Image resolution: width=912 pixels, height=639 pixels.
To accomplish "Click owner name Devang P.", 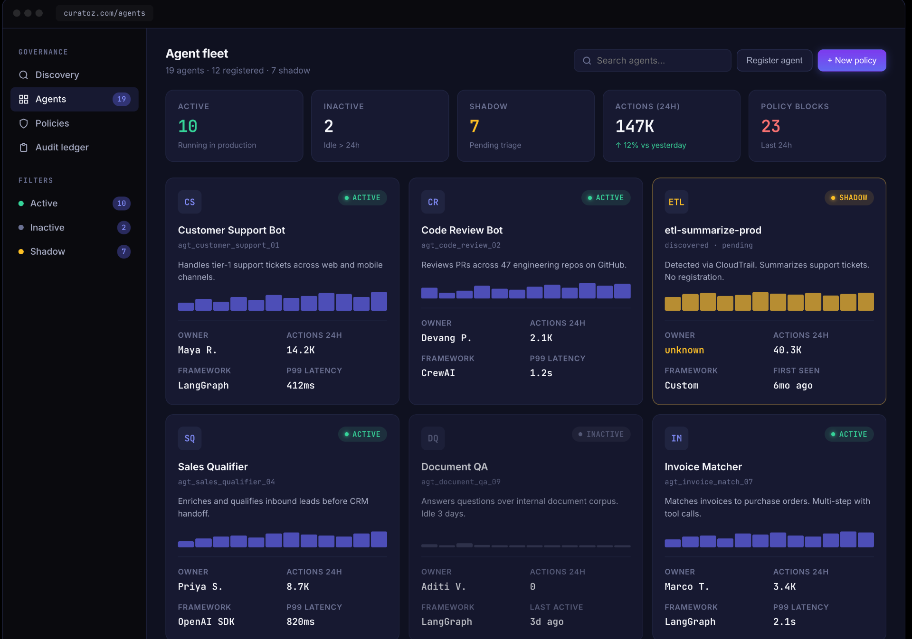I will point(446,338).
